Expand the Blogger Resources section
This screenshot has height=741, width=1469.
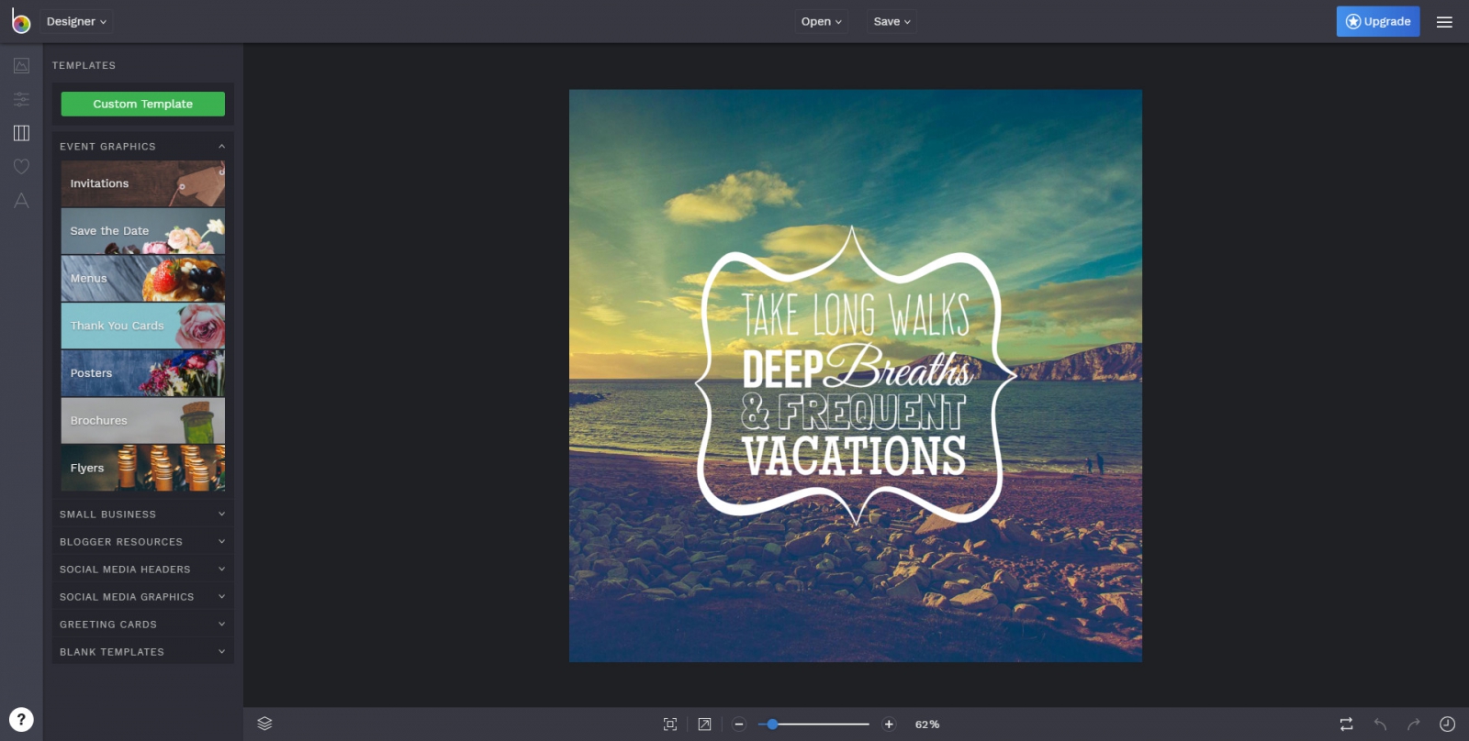coord(143,542)
